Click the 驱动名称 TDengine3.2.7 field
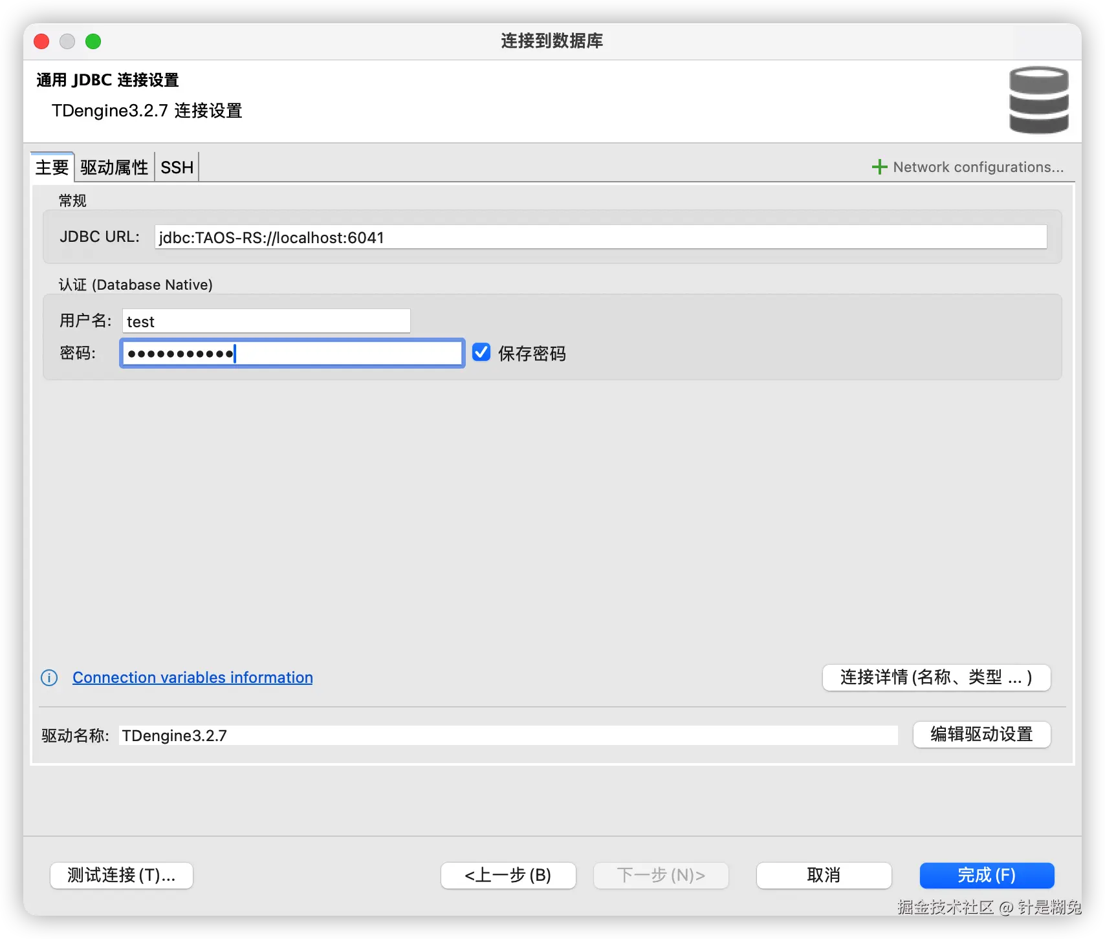This screenshot has width=1105, height=939. coord(509,735)
